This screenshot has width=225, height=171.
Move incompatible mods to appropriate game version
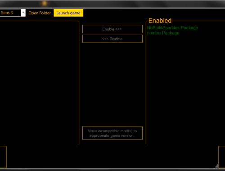(112, 133)
